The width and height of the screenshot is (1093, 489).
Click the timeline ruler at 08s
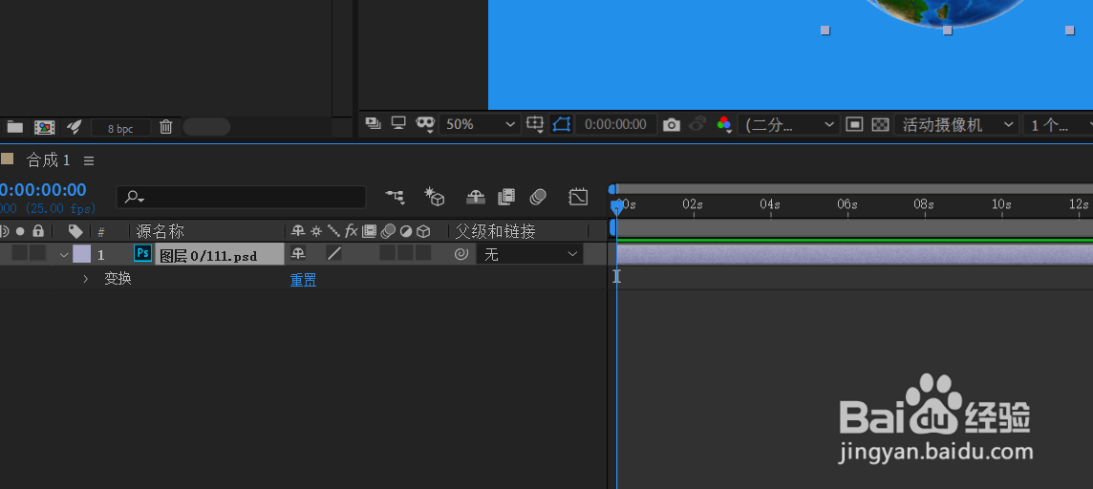[x=924, y=204]
